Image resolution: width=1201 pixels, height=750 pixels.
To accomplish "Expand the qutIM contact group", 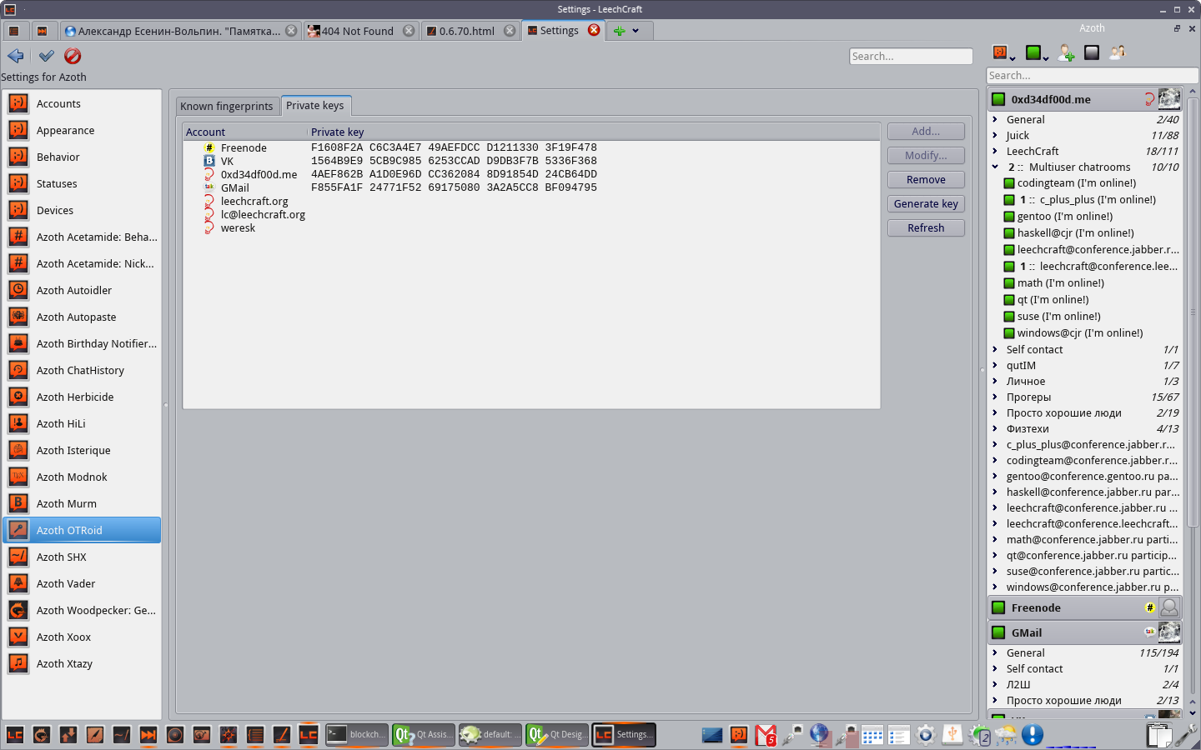I will point(995,365).
